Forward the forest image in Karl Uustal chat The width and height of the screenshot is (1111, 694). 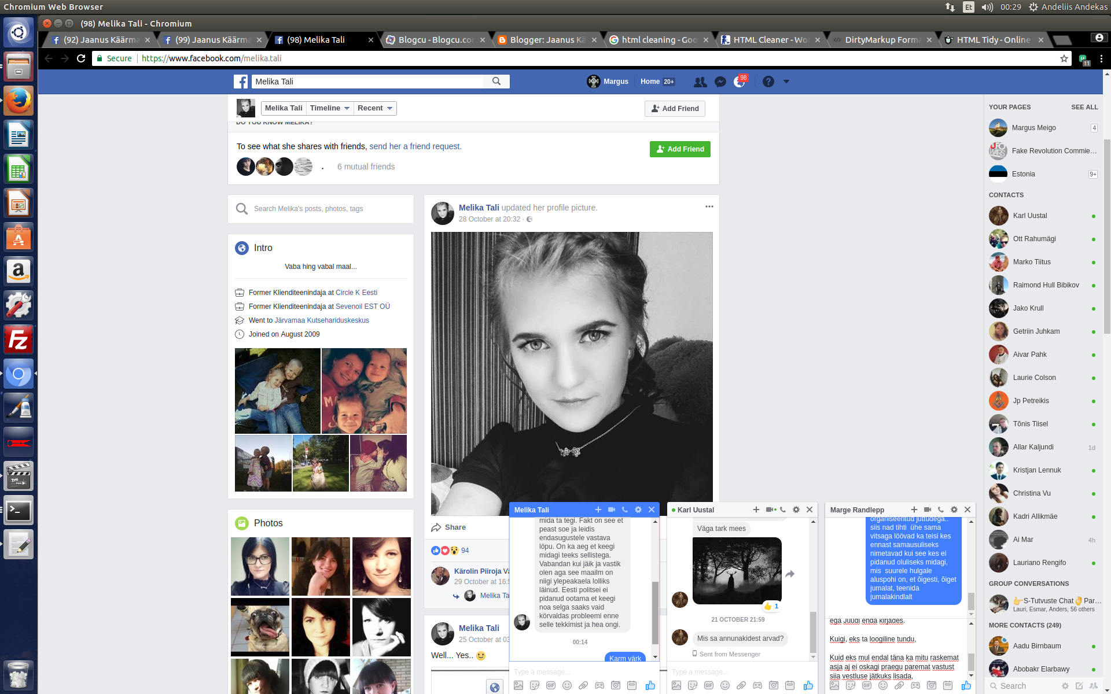click(x=790, y=574)
